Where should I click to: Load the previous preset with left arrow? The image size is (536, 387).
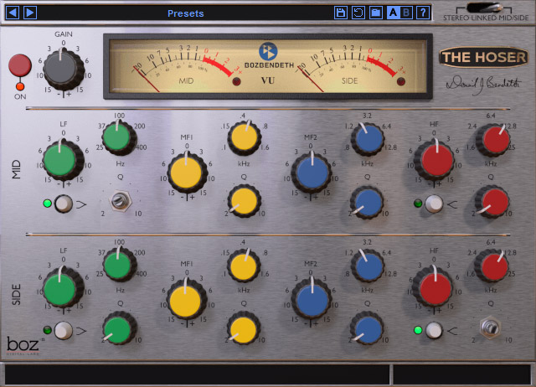[12, 13]
